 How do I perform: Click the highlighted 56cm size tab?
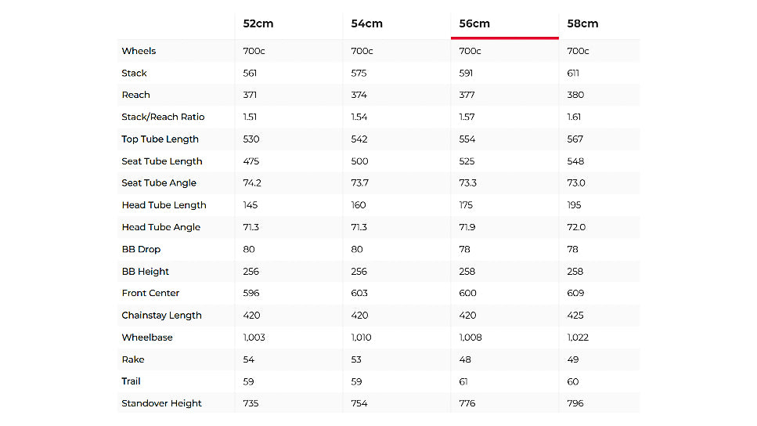[x=474, y=23]
